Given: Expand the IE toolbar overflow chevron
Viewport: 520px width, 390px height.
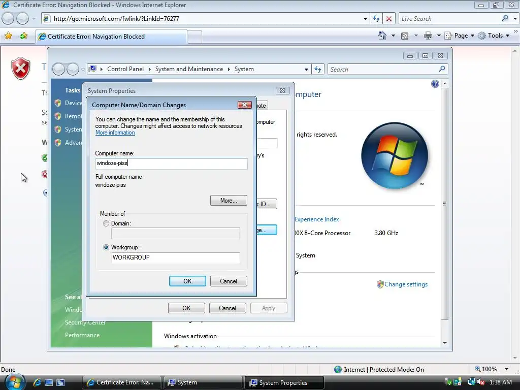Looking at the screenshot, I should pos(516,31).
